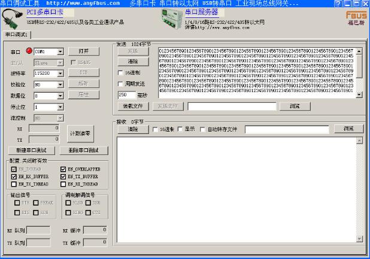Click the title bar help question mark
Viewport: 370px width, 259px height.
coord(339,4)
